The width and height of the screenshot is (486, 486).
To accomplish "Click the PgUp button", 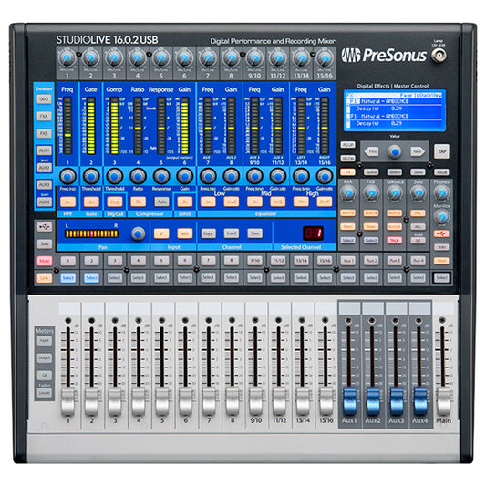I will pyautogui.click(x=347, y=145).
